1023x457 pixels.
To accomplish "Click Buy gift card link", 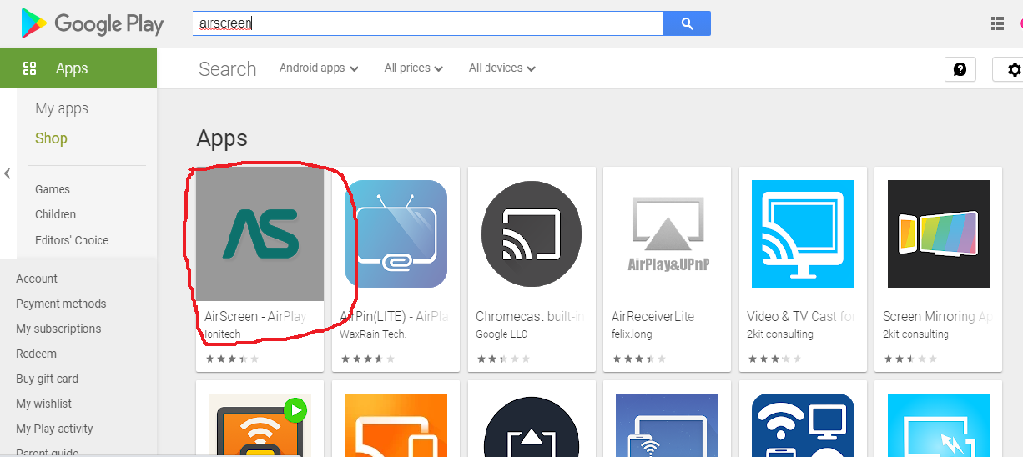I will [47, 379].
